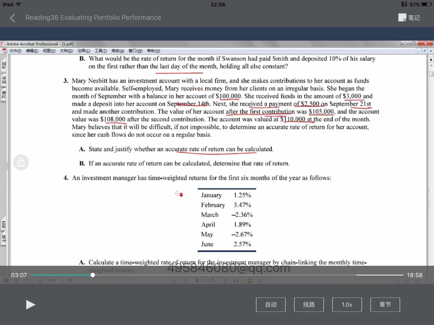Open the 线路 line selection

click(309, 305)
